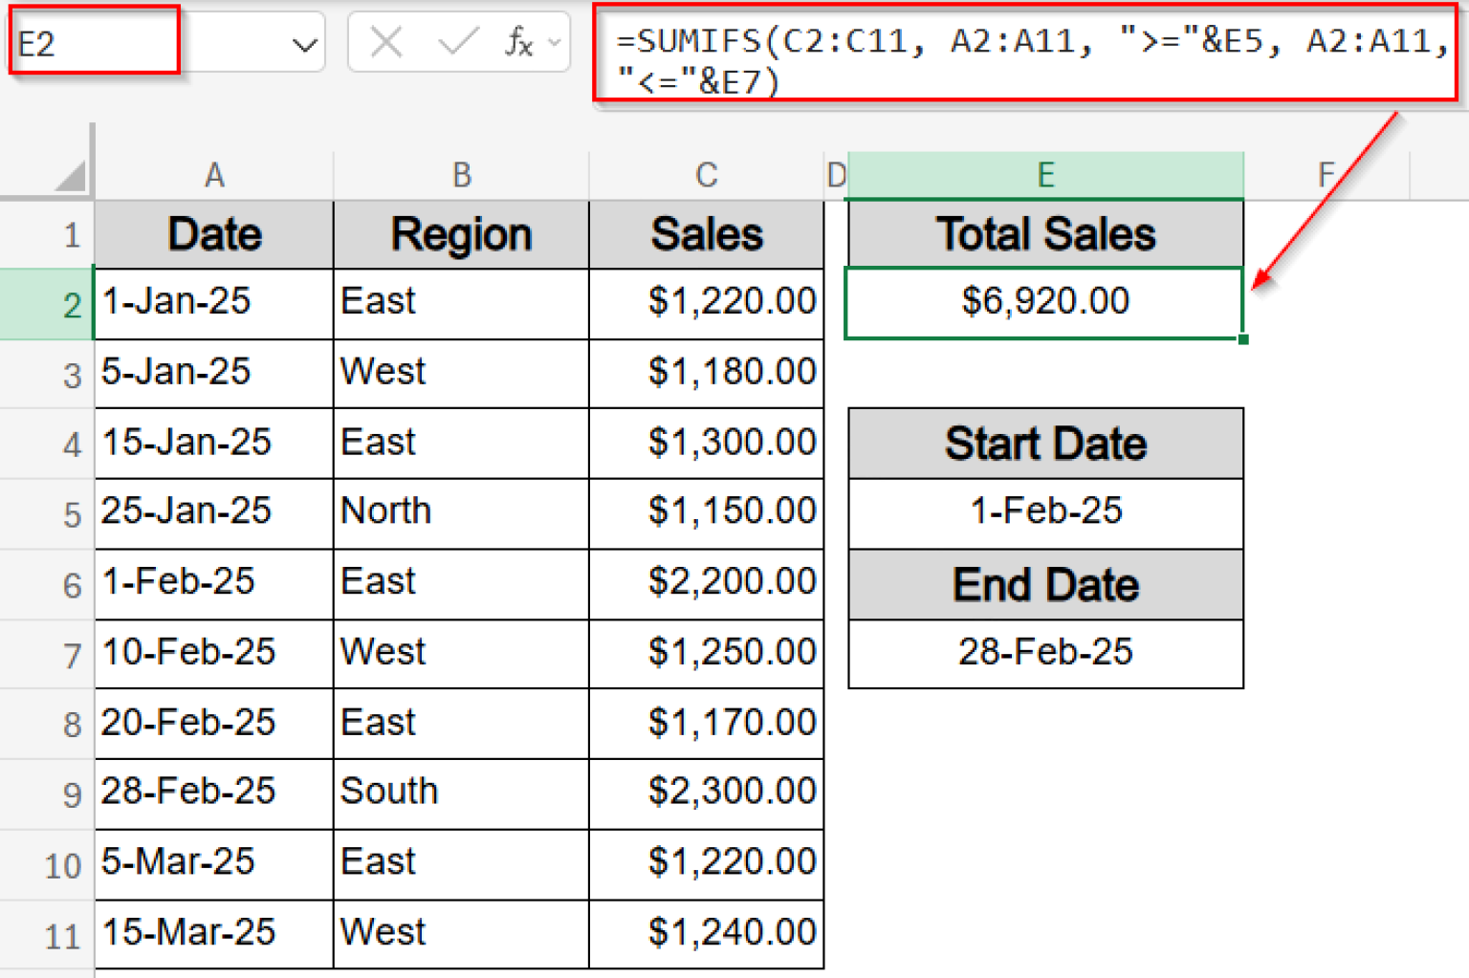
Task: Click row 5 header to select the row
Action: click(67, 513)
